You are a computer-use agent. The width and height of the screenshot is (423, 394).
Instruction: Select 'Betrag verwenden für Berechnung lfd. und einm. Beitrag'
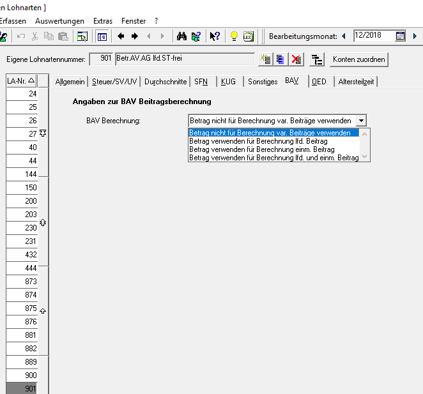click(273, 158)
